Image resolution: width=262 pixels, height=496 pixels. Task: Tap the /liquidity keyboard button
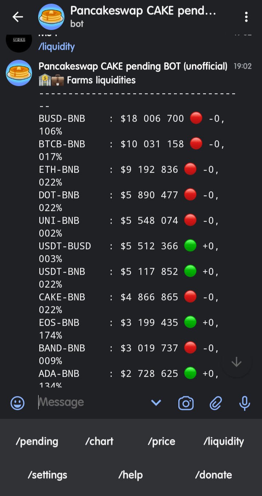(x=224, y=441)
